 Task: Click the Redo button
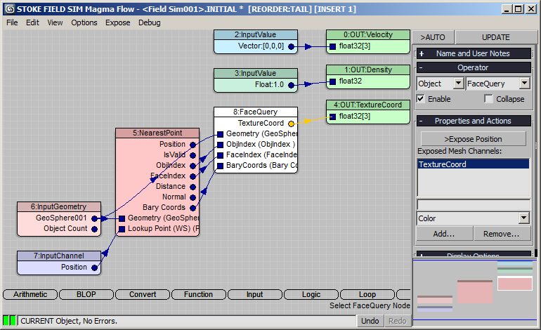398,321
